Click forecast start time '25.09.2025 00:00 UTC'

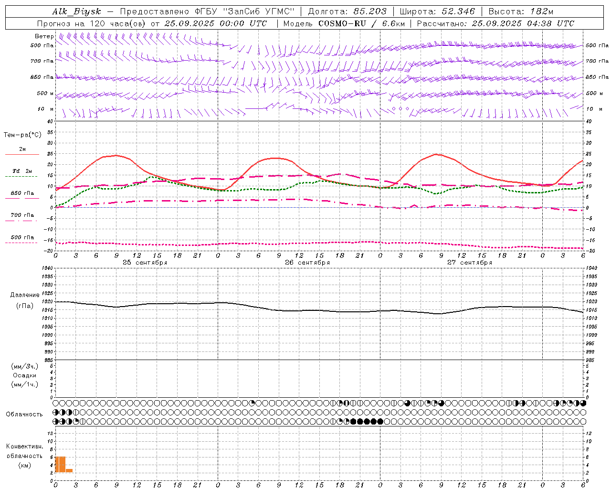(216, 23)
